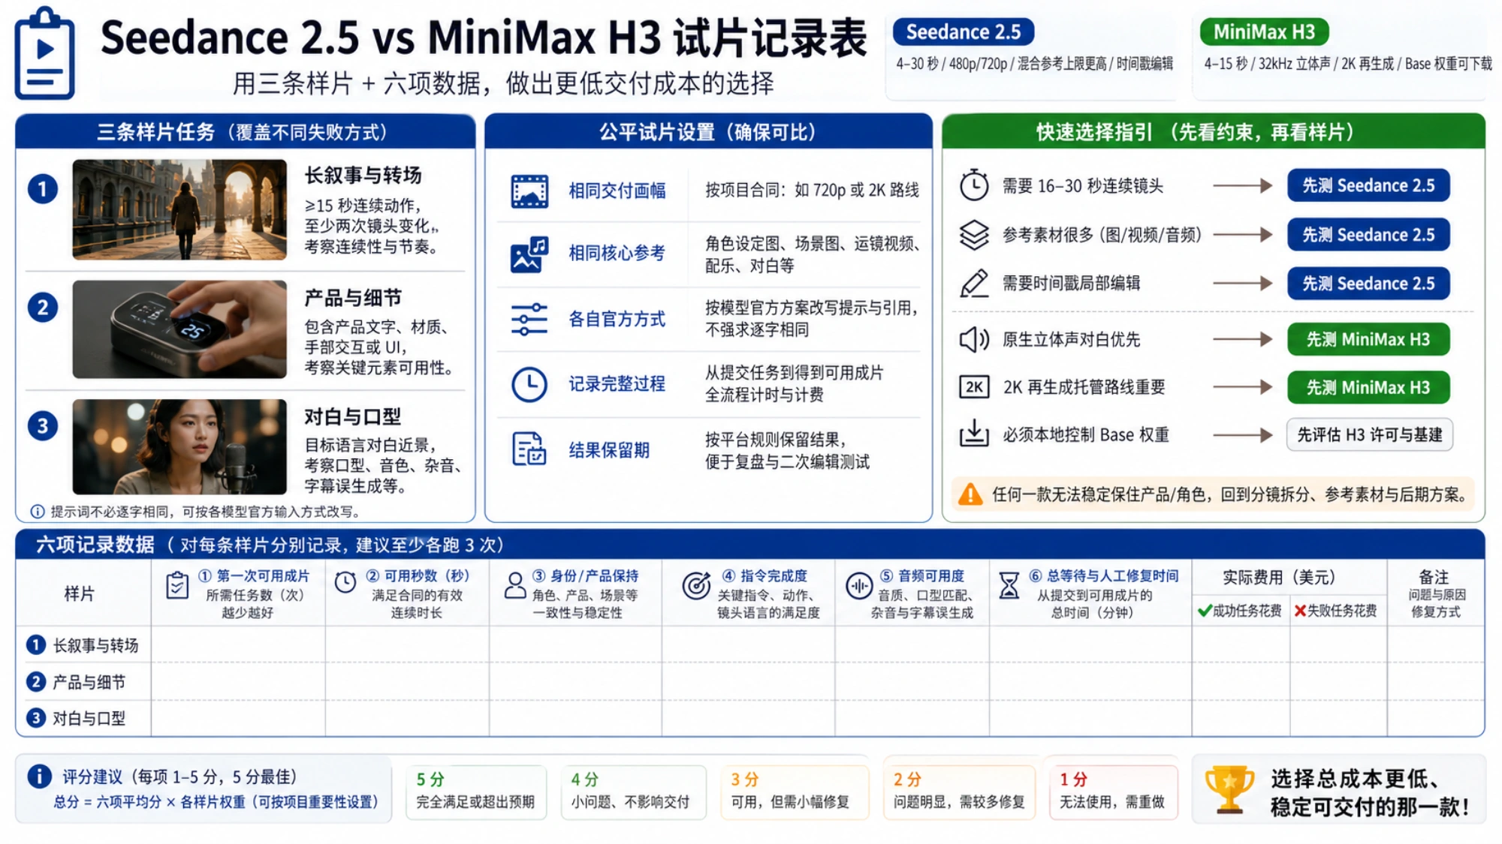Click the 先评估 H3 许可与基建 button
This screenshot has width=1502, height=844.
click(1369, 434)
